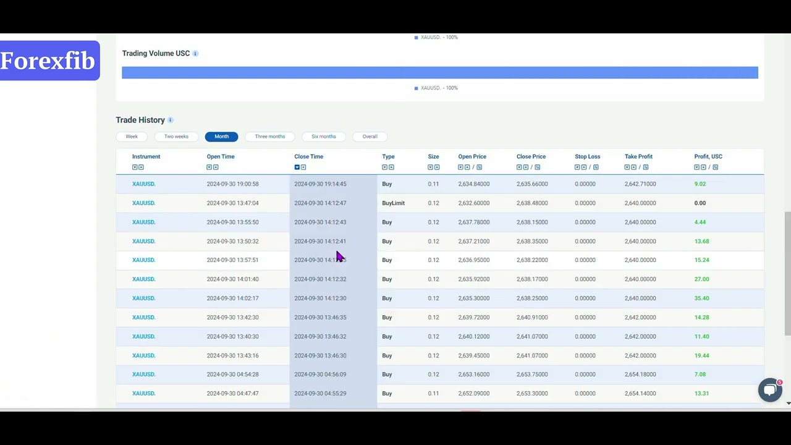Sort Close Price with first sort icon
Screen dimensions: 791x445
pos(520,167)
